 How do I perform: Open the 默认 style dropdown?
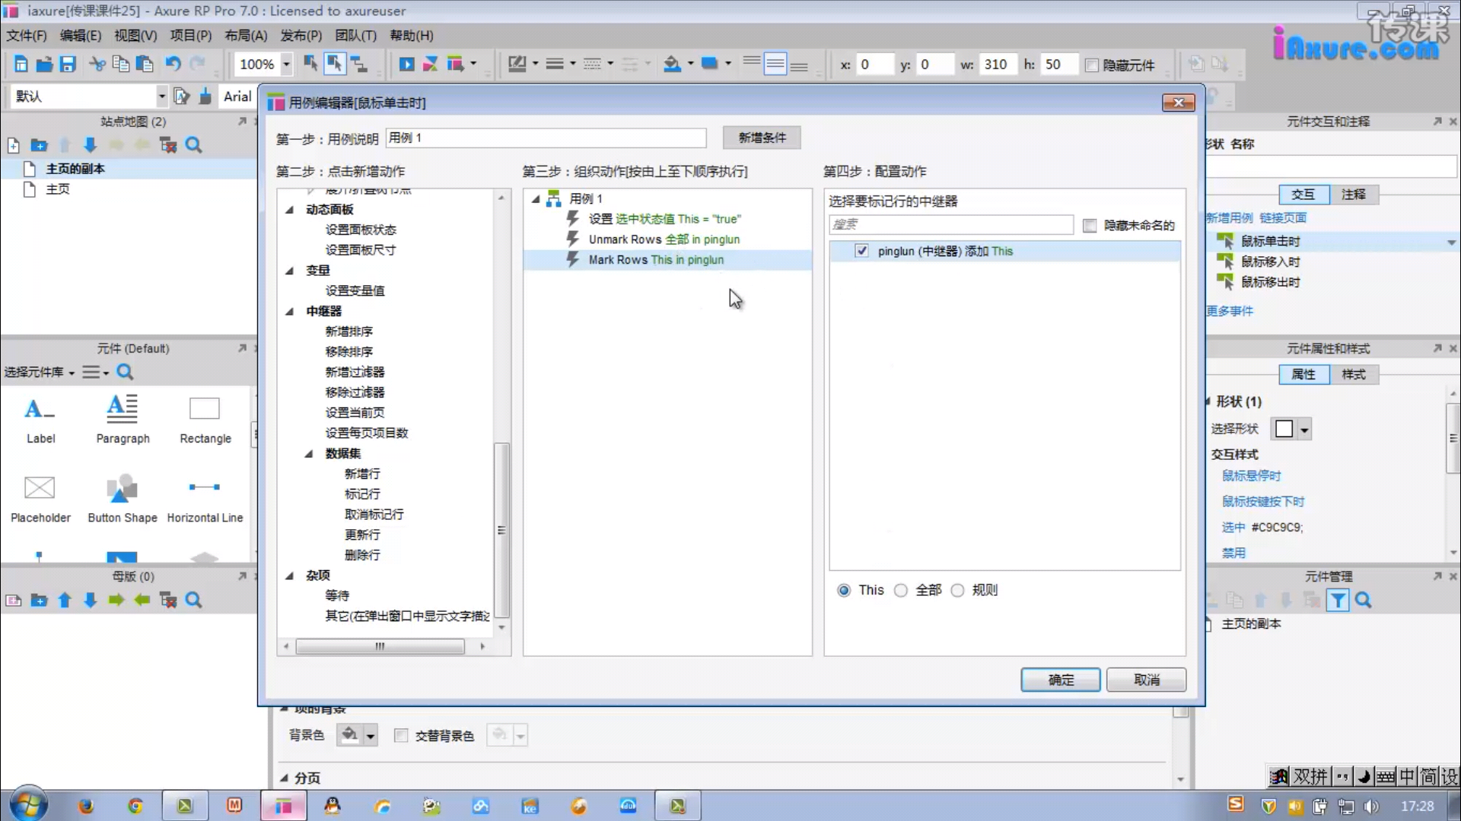(161, 97)
